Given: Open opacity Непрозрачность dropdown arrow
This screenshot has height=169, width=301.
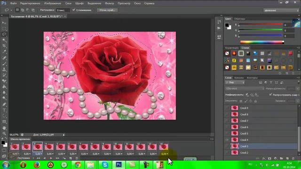Looking at the screenshot, I should [297, 89].
